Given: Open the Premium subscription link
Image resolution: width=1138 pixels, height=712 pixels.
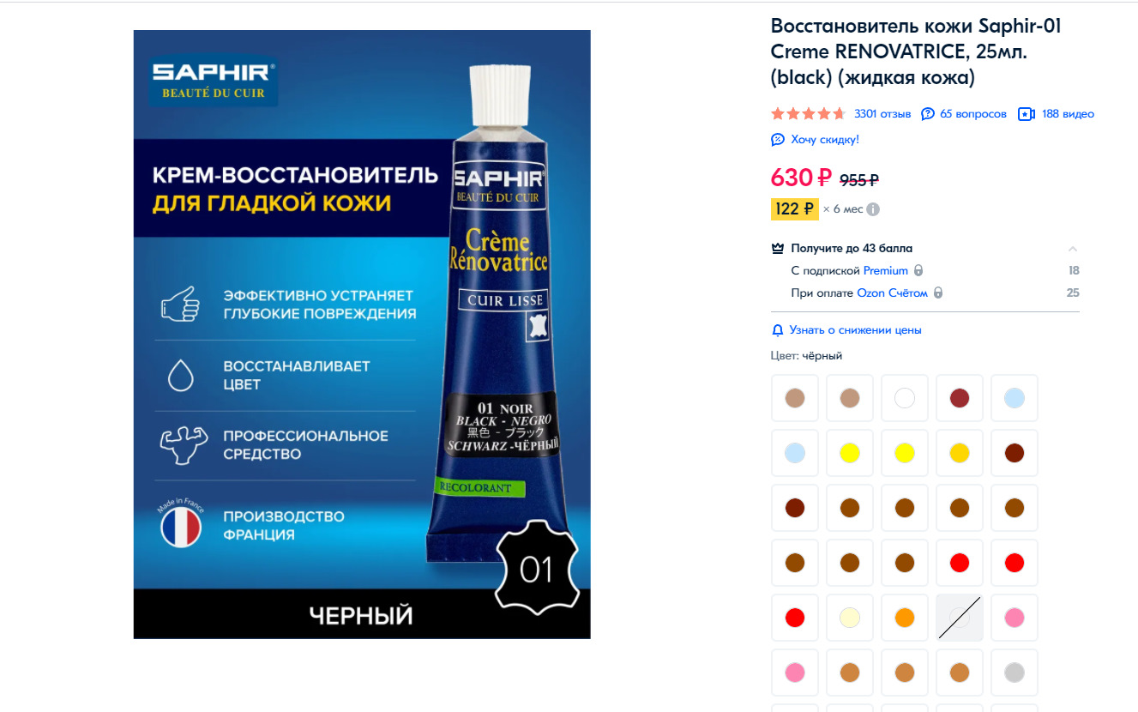Looking at the screenshot, I should [x=885, y=271].
